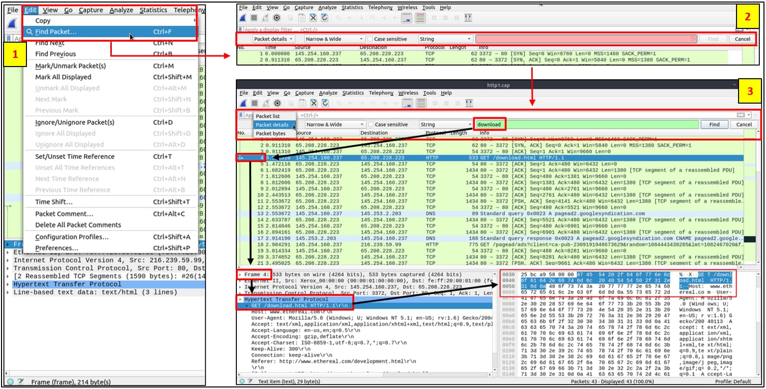766x389 pixels.
Task: Click the stop capture square icon in window 2
Action: tap(254, 18)
